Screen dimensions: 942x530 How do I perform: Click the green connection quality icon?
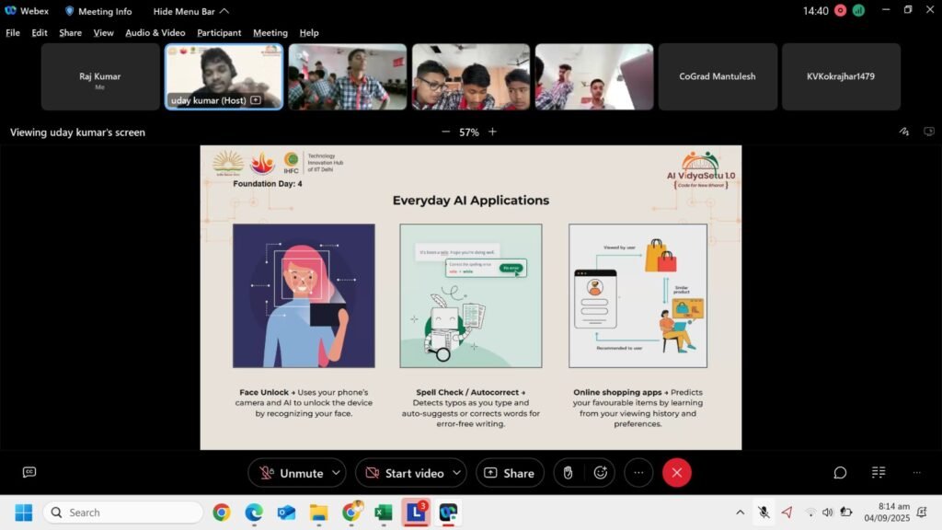click(x=858, y=11)
